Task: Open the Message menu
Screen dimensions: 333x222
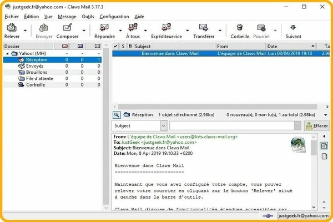Action: tap(67, 17)
